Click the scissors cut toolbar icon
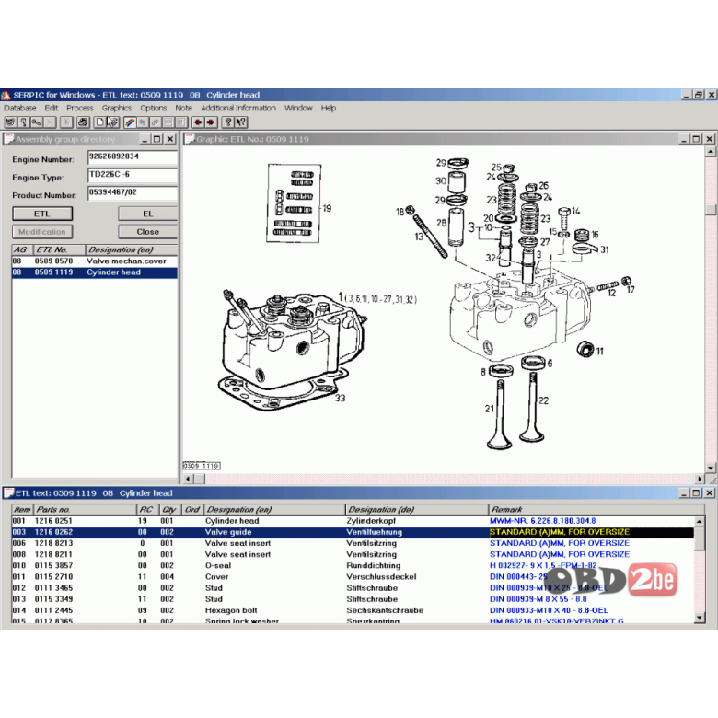718x718 pixels. 66,122
